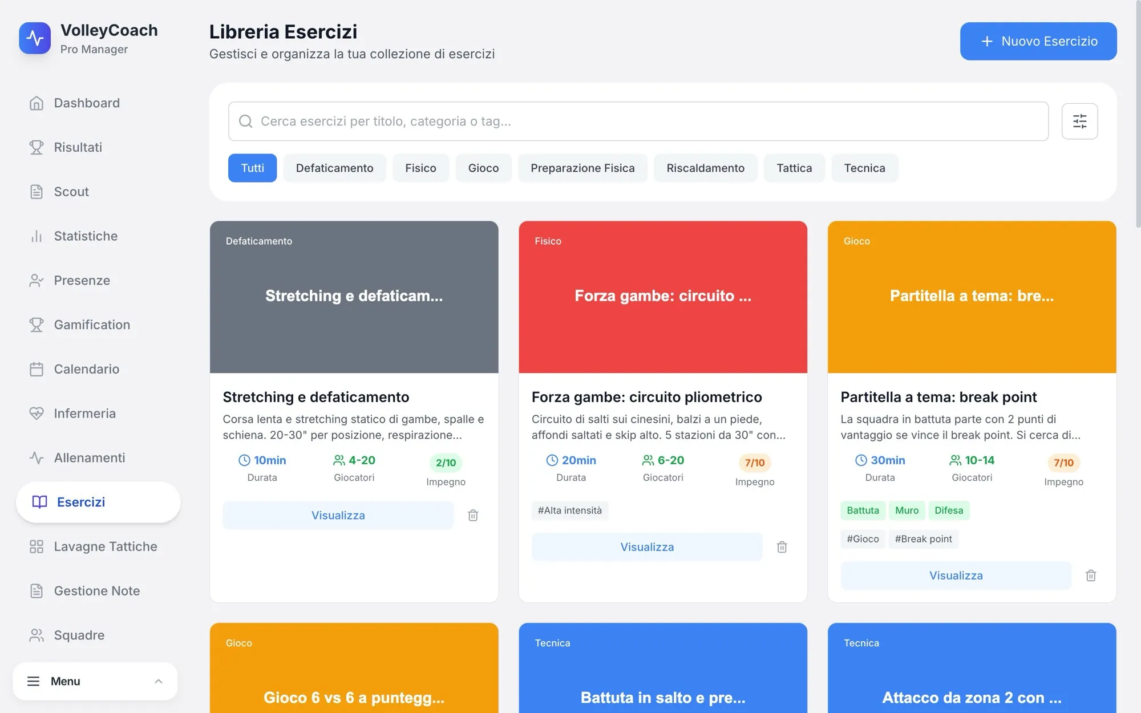The width and height of the screenshot is (1141, 713).
Task: Click the Stretching e defaticam... gray thumbnail
Action: tap(354, 297)
